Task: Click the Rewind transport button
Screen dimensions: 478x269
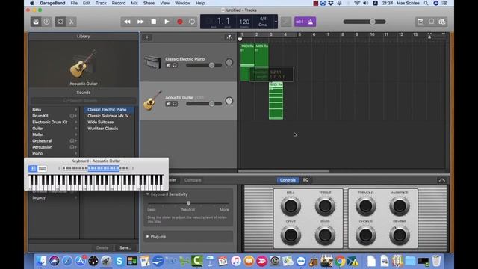Action: [x=127, y=22]
